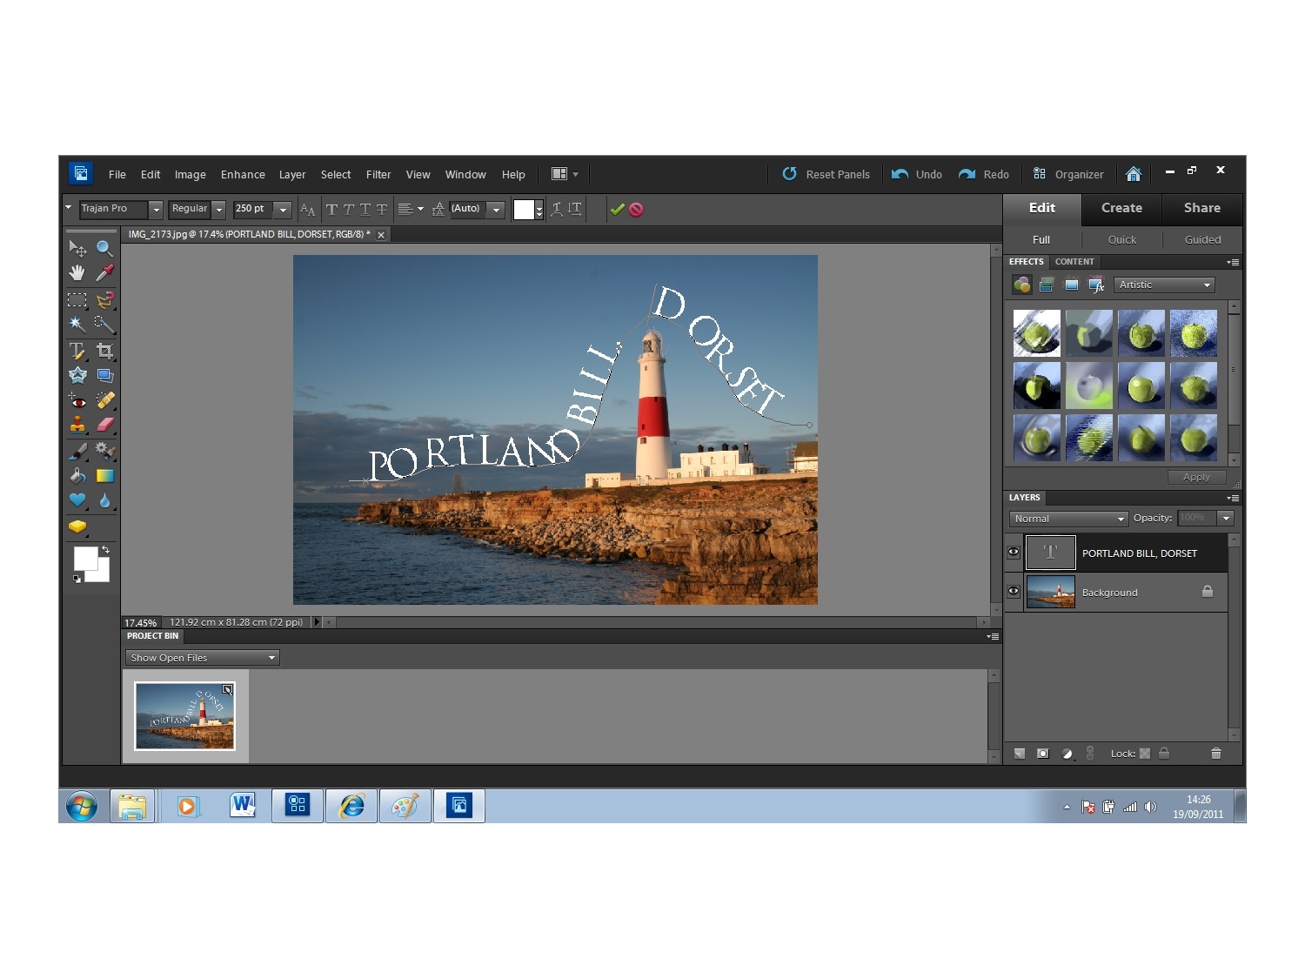Screen dimensions: 1305x979
Task: Pick the Clone Stamp tool
Action: pos(77,425)
